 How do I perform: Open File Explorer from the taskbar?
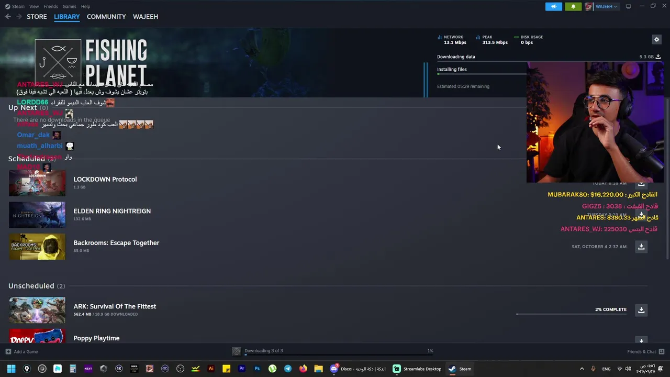pos(318,369)
